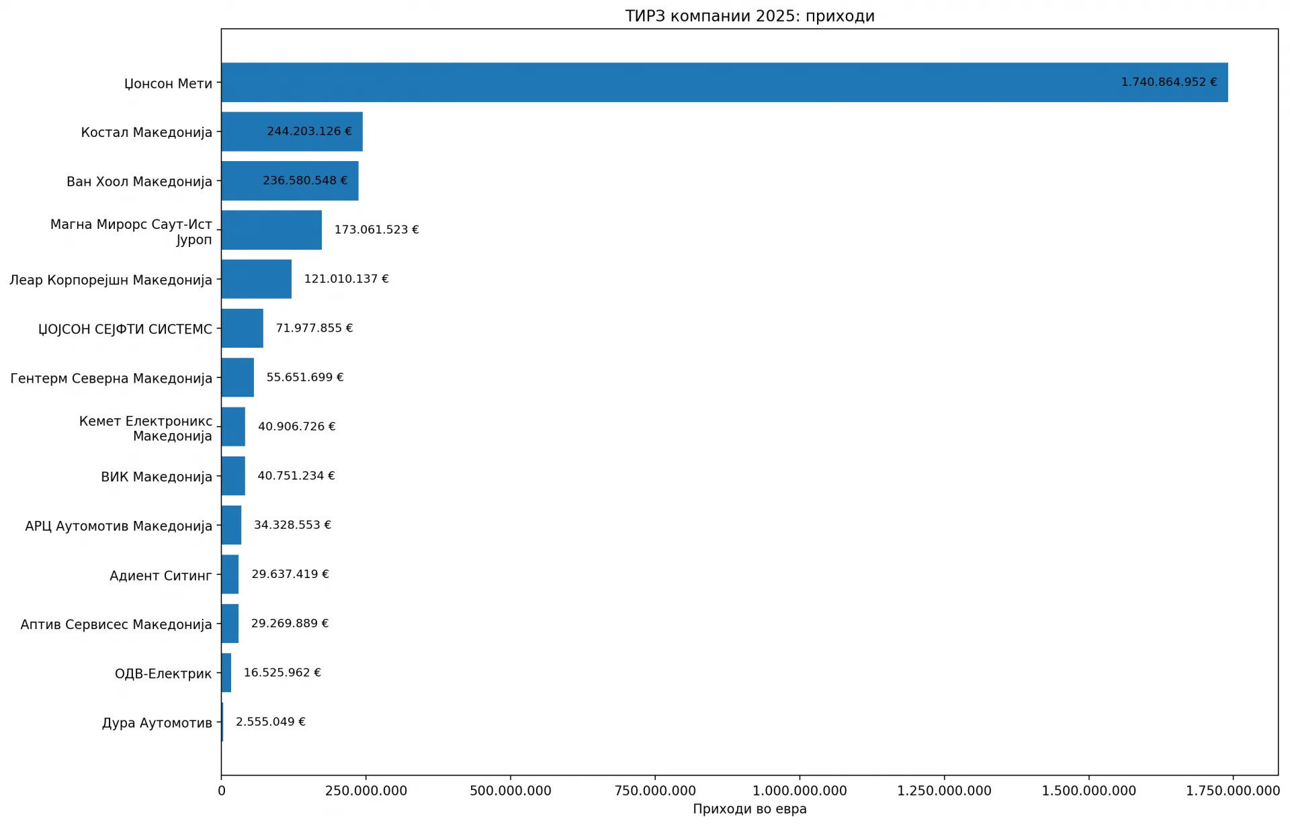The image size is (1290, 825).
Task: Click the 500.000.000 x-axis tick label
Action: (511, 791)
